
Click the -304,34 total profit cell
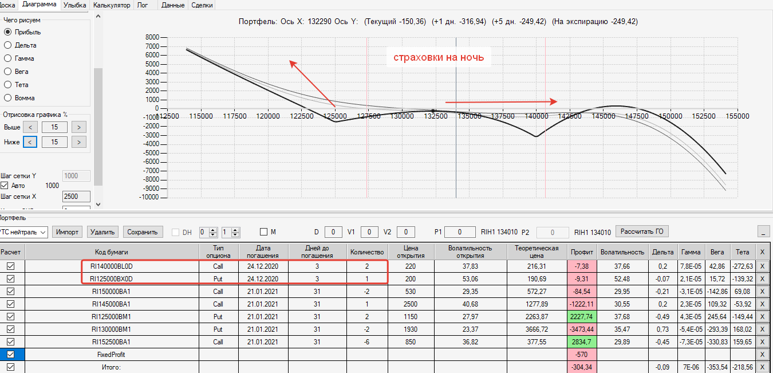pos(582,367)
